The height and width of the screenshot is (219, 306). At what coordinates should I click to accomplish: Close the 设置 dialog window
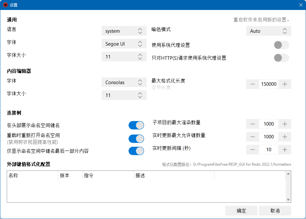[x=301, y=5]
